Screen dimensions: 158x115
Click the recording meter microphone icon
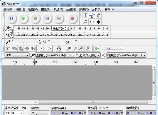[8, 29]
